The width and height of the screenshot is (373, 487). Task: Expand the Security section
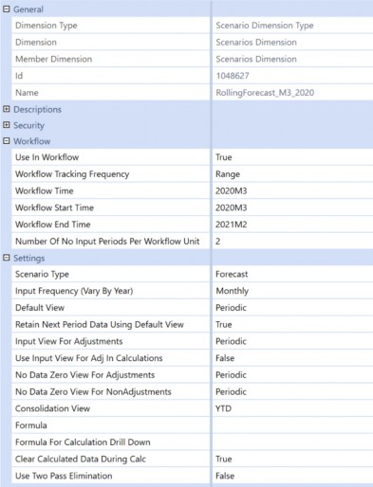[7, 125]
